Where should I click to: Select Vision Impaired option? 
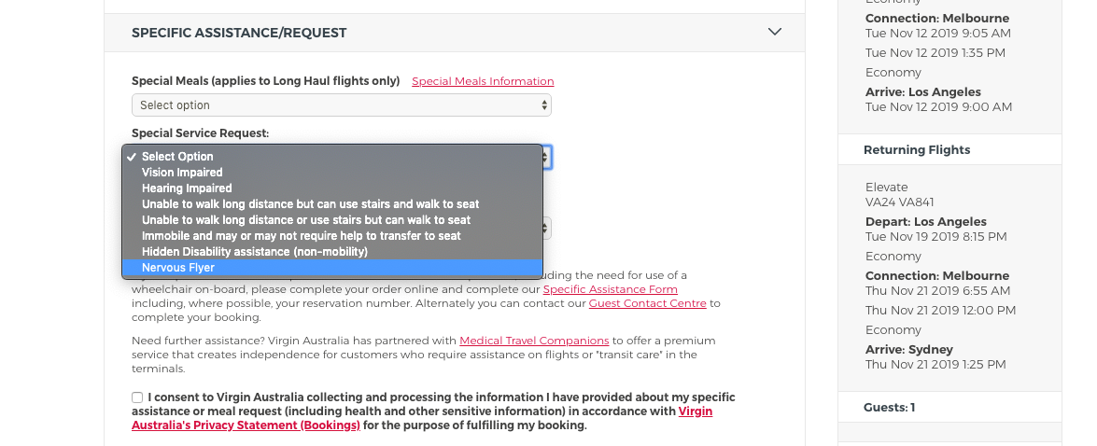click(182, 173)
